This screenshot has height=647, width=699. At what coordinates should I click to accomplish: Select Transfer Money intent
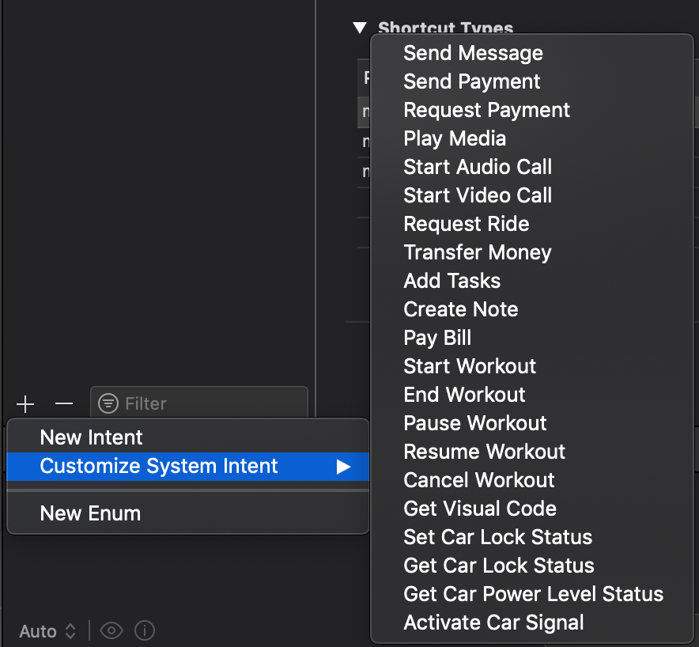pyautogui.click(x=478, y=252)
